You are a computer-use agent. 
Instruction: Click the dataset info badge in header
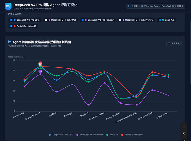156,6
